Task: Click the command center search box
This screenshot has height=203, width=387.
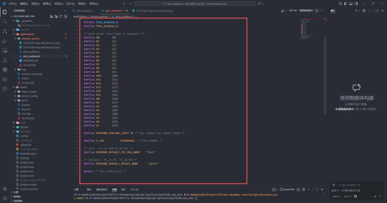Action: (x=195, y=4)
